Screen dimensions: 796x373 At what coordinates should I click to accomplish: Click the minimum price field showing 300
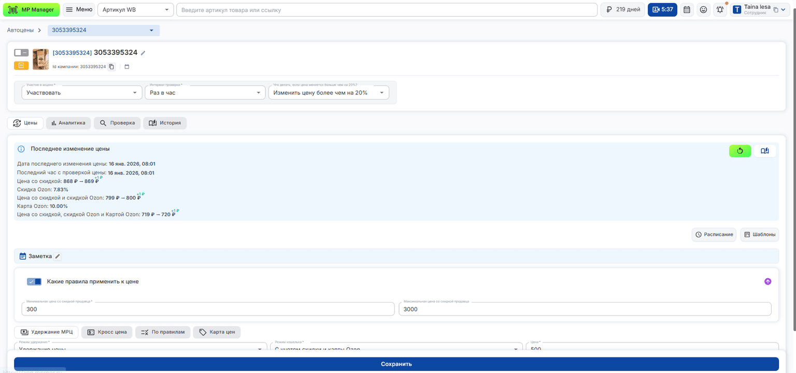(x=208, y=309)
